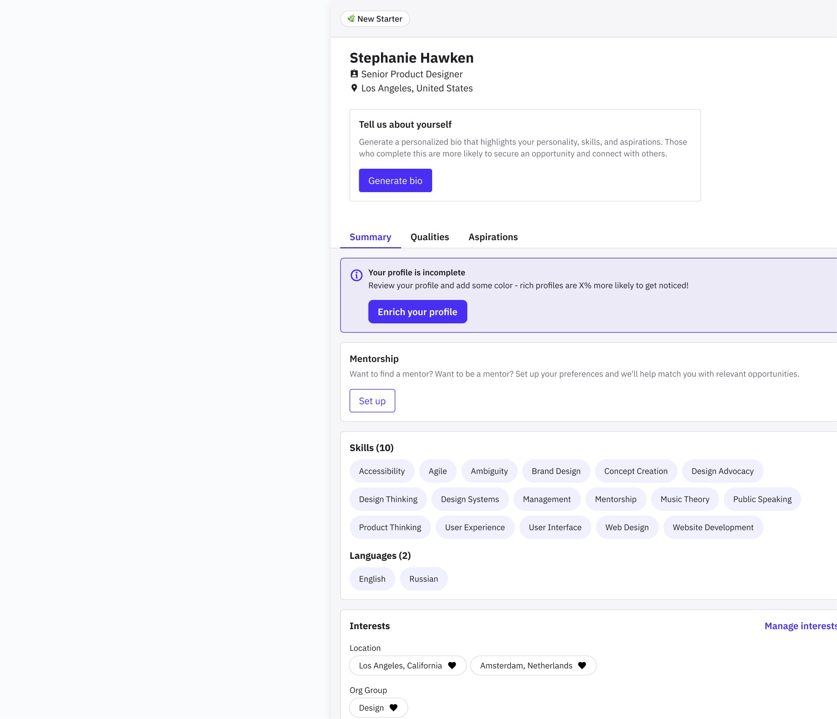The height and width of the screenshot is (719, 837).
Task: Click the Music Theory skill tag
Action: click(x=684, y=499)
